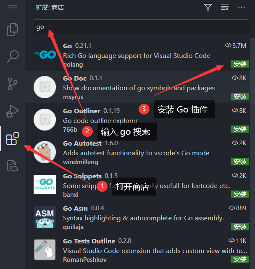Open the Extensions icon in activity bar
Viewport: 255px width, 269px height.
click(x=13, y=138)
